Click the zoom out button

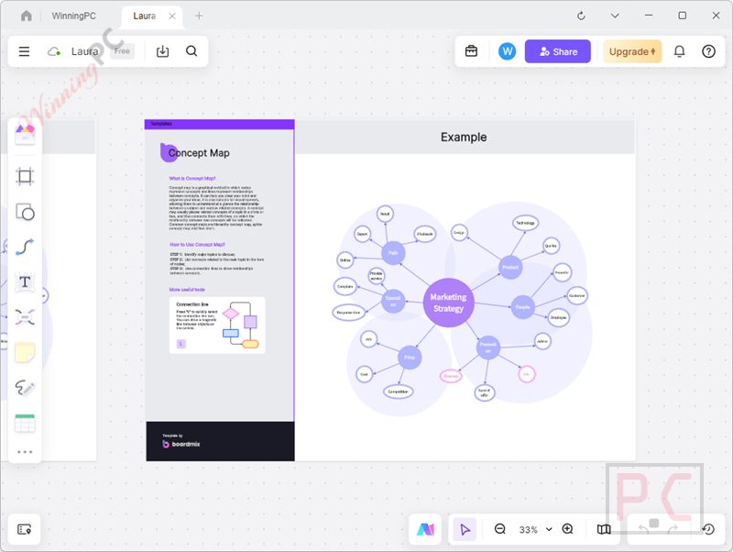tap(499, 529)
